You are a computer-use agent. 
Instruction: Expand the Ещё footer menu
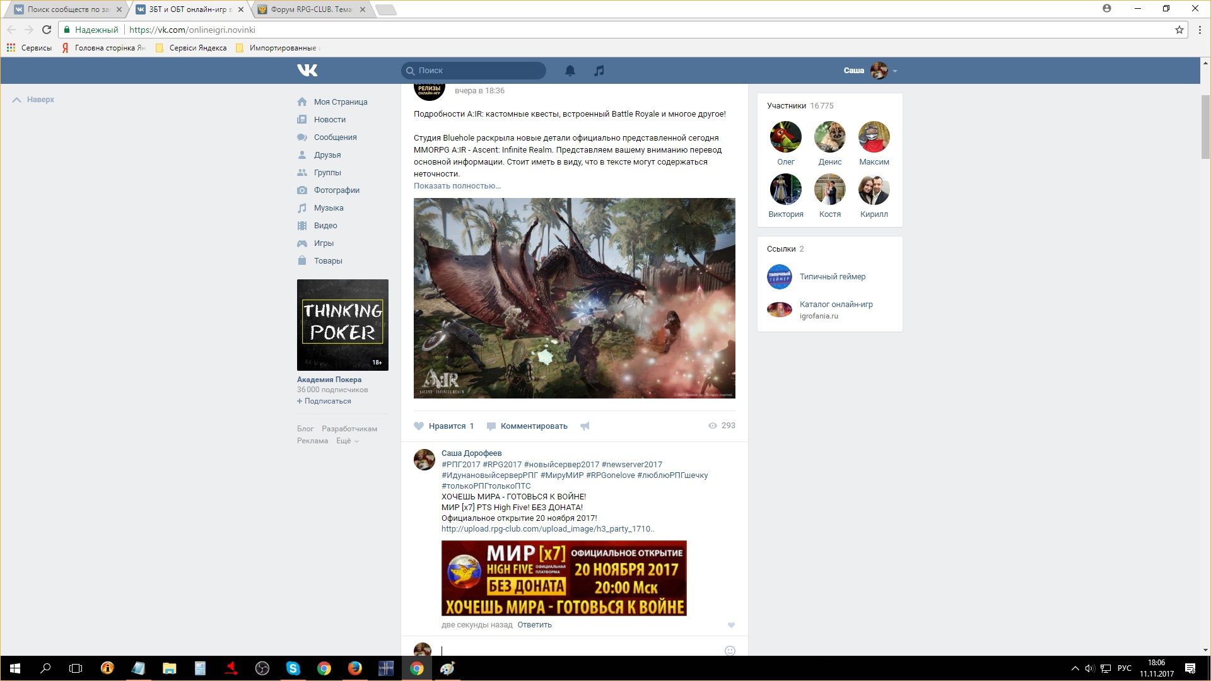point(348,441)
